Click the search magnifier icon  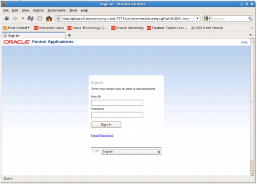click(x=250, y=19)
